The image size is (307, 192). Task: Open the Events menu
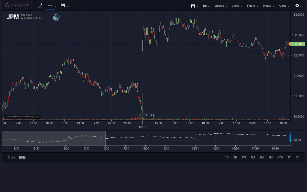coord(268,6)
